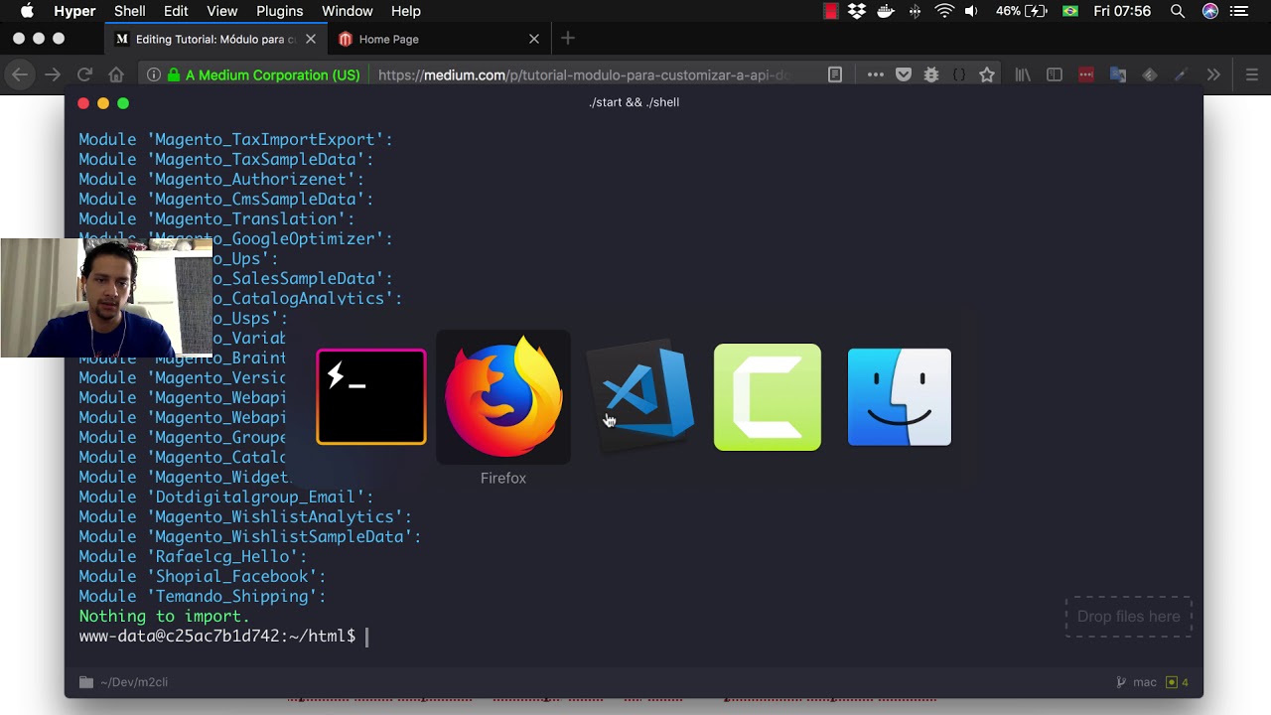Viewport: 1271px width, 715px height.
Task: Select Finder in the app switcher
Action: click(x=900, y=397)
